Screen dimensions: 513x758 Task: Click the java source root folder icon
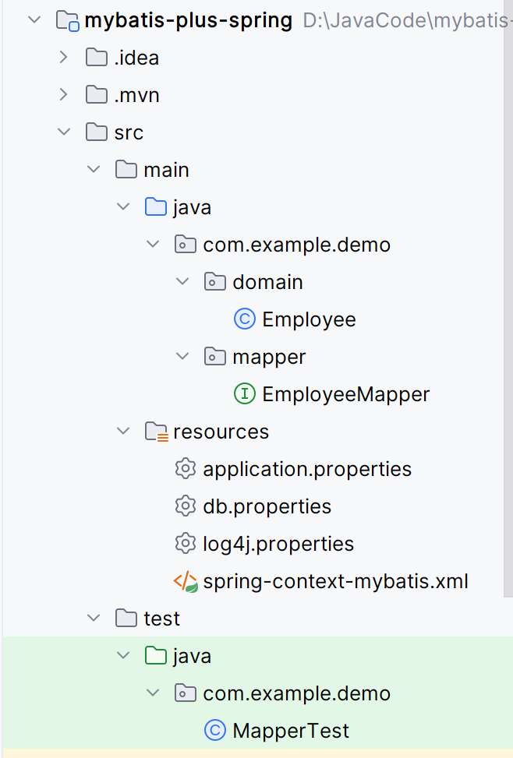pos(156,206)
